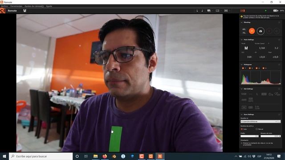Click the AEL lock label

click(244, 29)
